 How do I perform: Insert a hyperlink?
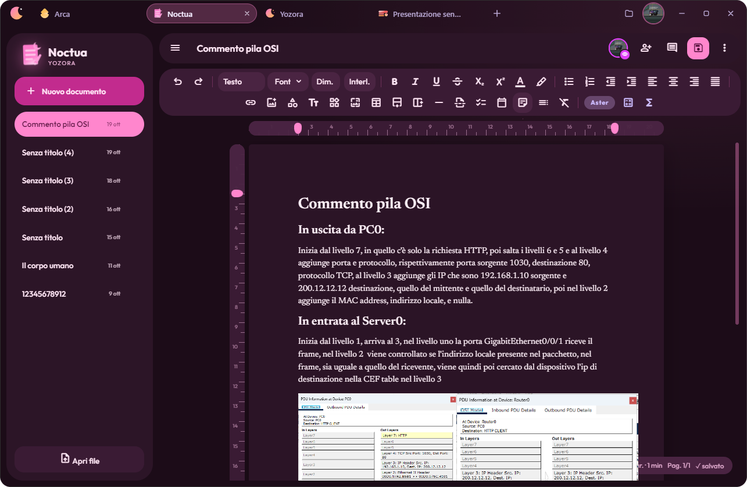(x=251, y=103)
